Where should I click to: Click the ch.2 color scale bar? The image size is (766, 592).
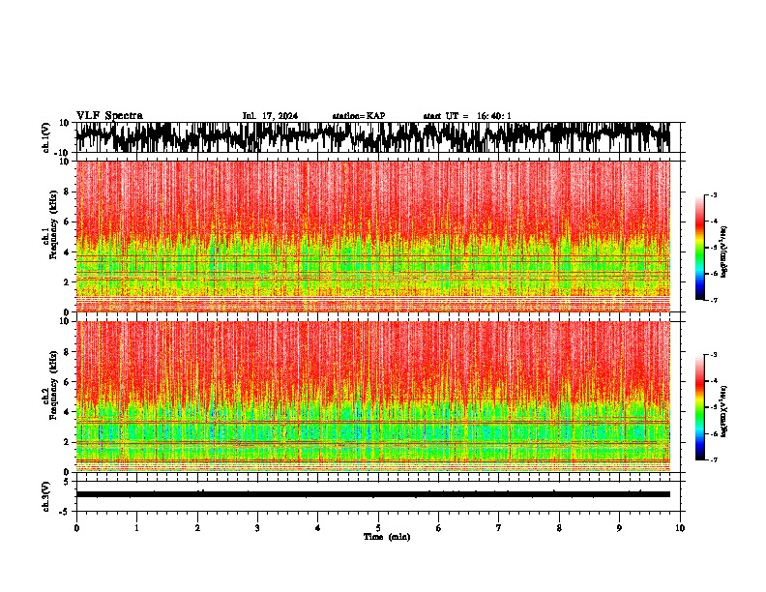pyautogui.click(x=699, y=407)
